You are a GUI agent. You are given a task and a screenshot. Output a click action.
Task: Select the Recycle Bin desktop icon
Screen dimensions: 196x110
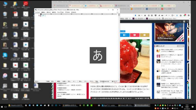pos(5,15)
